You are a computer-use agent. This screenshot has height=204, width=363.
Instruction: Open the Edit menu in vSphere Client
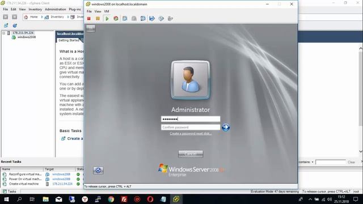(x=14, y=9)
